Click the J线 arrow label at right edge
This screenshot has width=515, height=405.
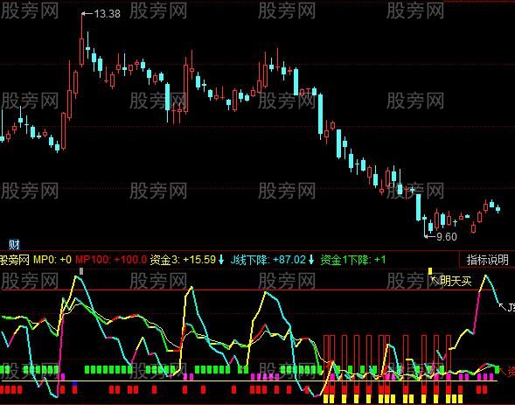[x=507, y=308]
